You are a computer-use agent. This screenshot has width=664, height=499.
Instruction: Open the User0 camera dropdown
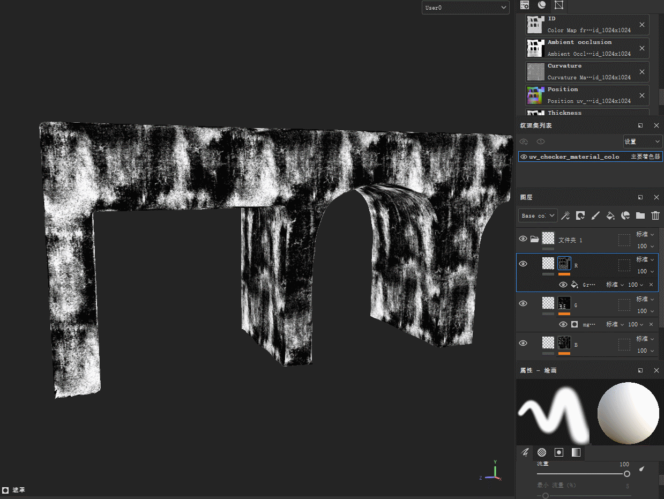465,8
